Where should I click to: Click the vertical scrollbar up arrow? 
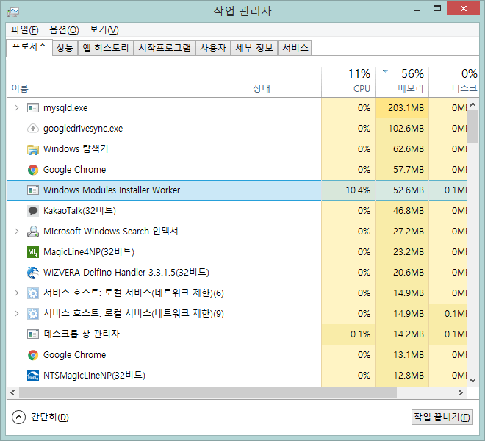[473, 104]
